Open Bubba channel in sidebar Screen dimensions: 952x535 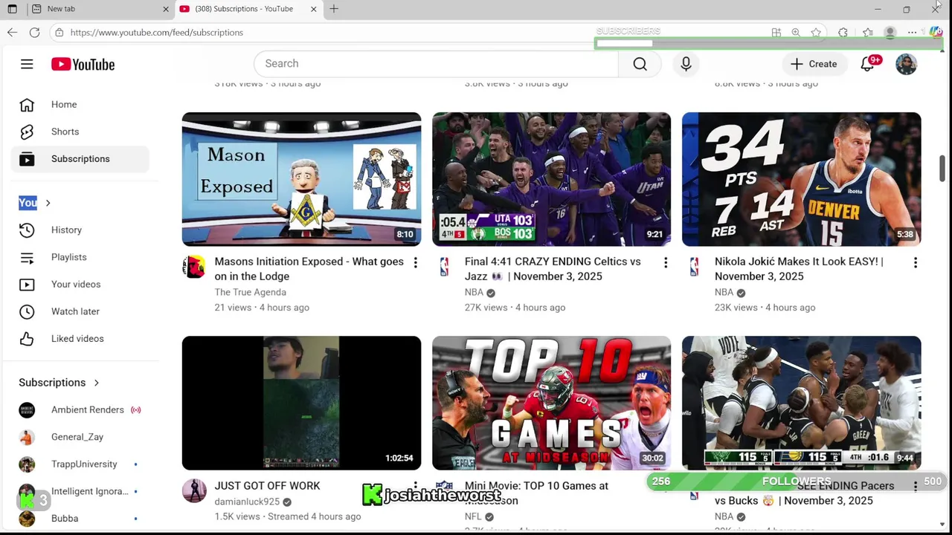[80, 519]
